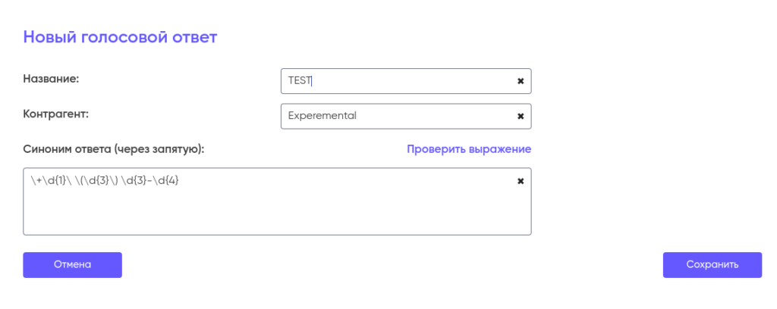Viewport: 777px width, 309px height.
Task: Click the Проверить выражение link
Action: (x=468, y=149)
